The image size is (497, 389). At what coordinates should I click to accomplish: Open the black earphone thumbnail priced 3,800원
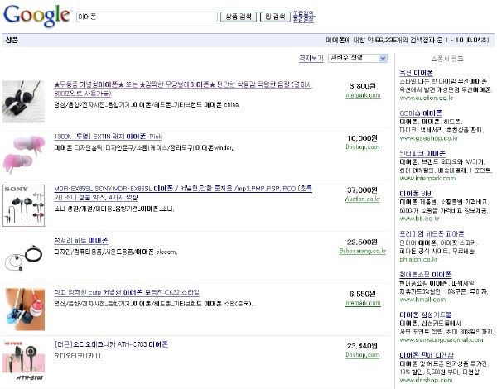(24, 101)
